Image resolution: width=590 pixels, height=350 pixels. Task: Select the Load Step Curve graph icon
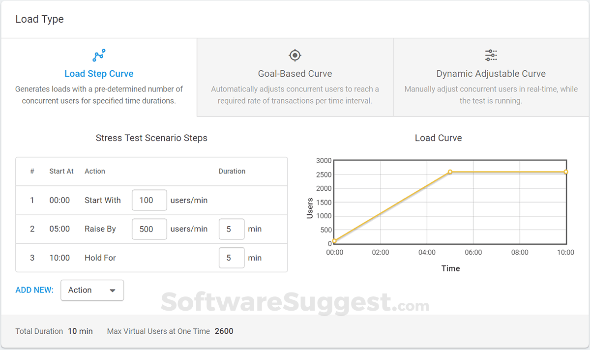(99, 55)
